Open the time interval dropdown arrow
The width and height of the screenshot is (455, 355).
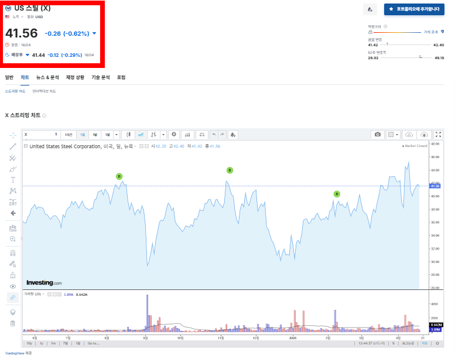(x=117, y=134)
